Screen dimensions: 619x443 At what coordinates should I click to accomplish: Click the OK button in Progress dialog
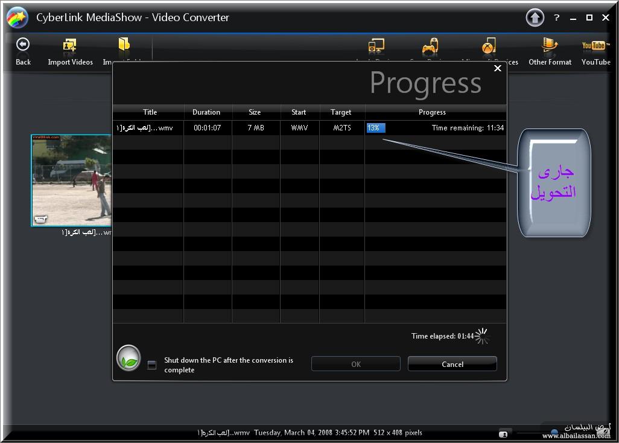[356, 364]
